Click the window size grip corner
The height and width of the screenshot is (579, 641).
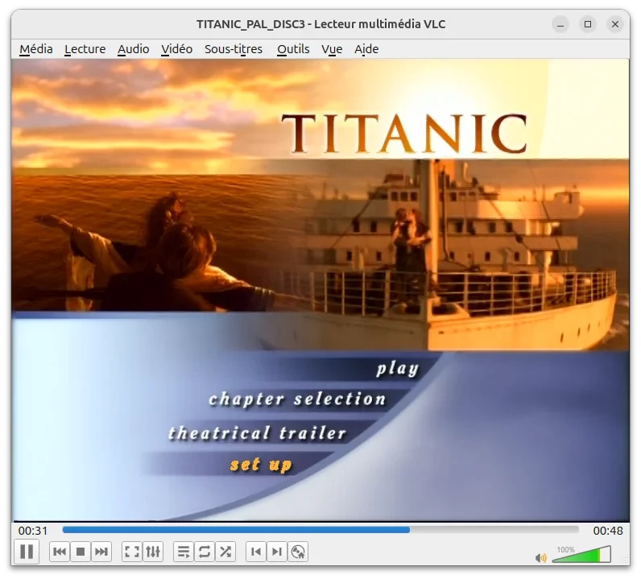point(625,560)
